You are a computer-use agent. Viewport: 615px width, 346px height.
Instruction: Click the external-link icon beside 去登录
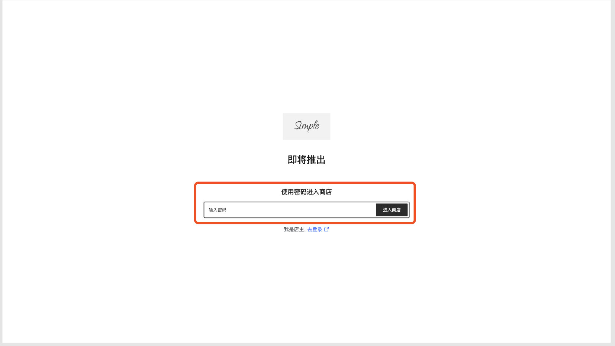pos(326,229)
